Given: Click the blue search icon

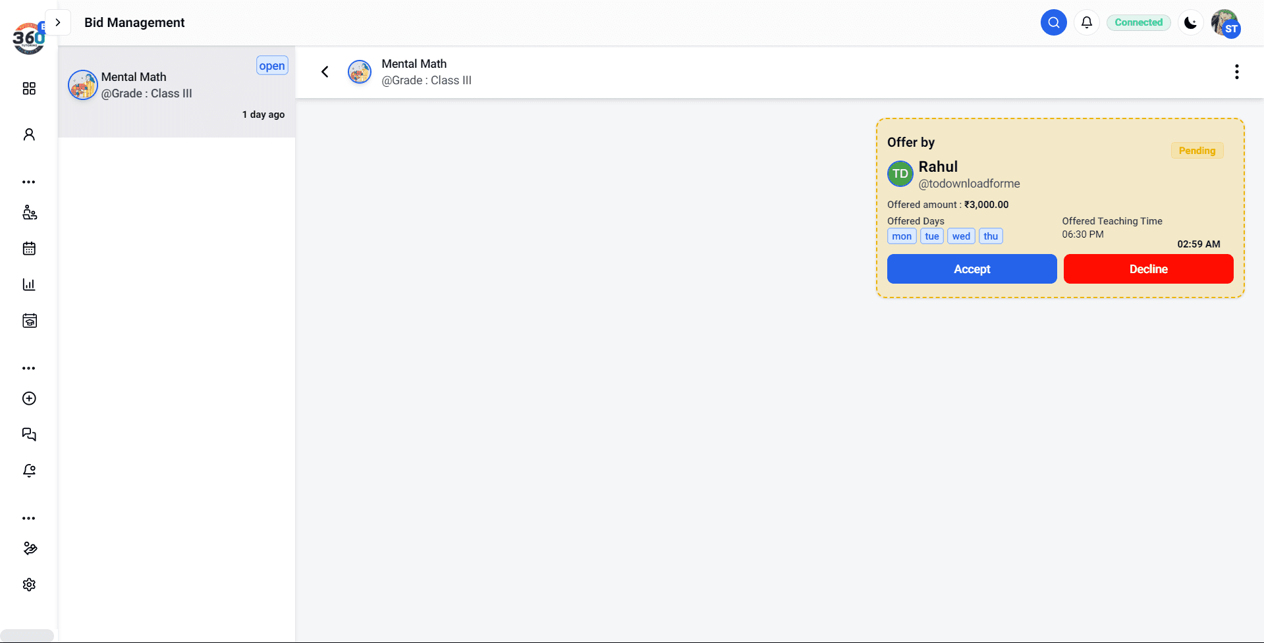Looking at the screenshot, I should [x=1053, y=22].
